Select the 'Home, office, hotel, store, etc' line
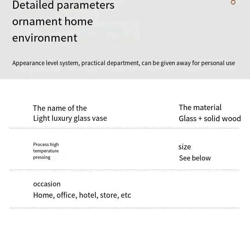 82,195
